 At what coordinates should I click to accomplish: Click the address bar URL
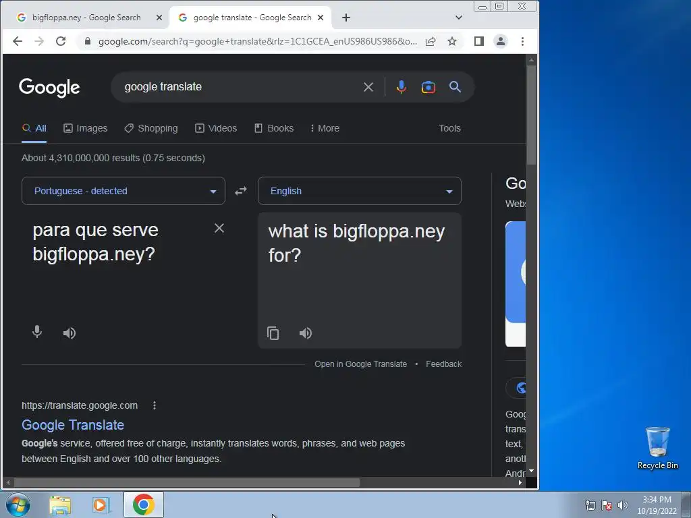257,41
